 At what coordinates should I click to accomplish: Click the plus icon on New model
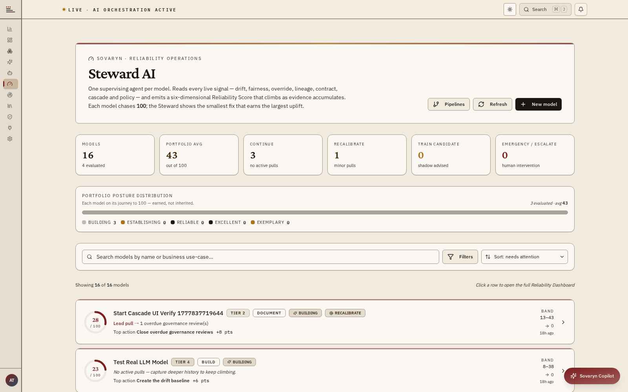523,104
